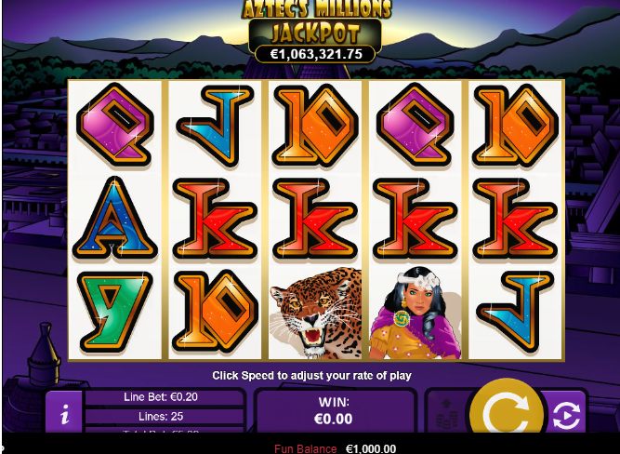Click the blue Jack in second reel
620x454 pixels.
(216, 125)
